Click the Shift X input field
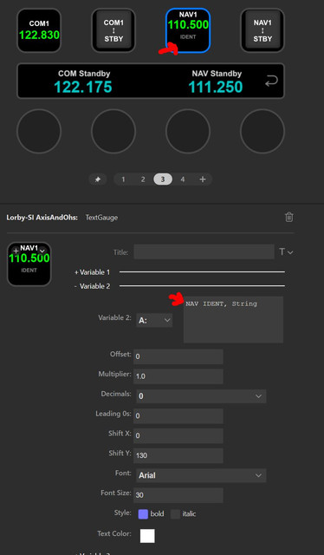Screen dimensions: 324x555 coord(178,435)
